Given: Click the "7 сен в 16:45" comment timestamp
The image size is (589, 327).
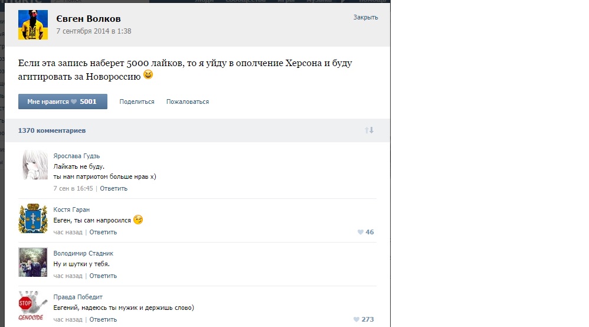Looking at the screenshot, I should (73, 188).
